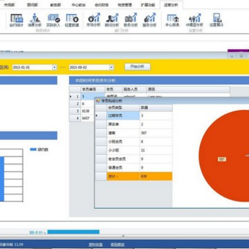249x249 pixels.
Task: Open the 教务分析 academic analysis icon
Action: pos(131,21)
